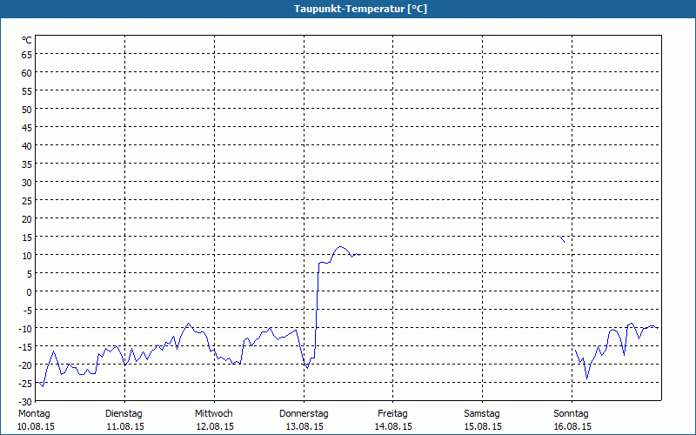This screenshot has height=435, width=696.
Task: Click the Mittwoch day label
Action: click(x=214, y=414)
